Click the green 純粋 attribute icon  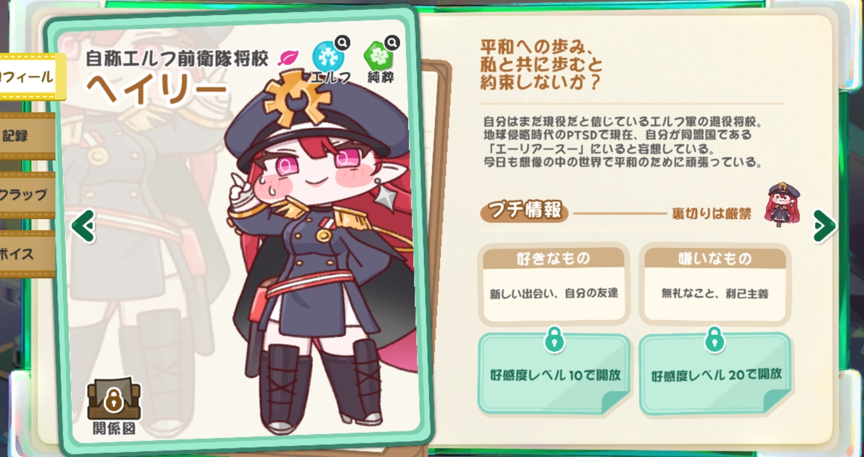pos(379,57)
